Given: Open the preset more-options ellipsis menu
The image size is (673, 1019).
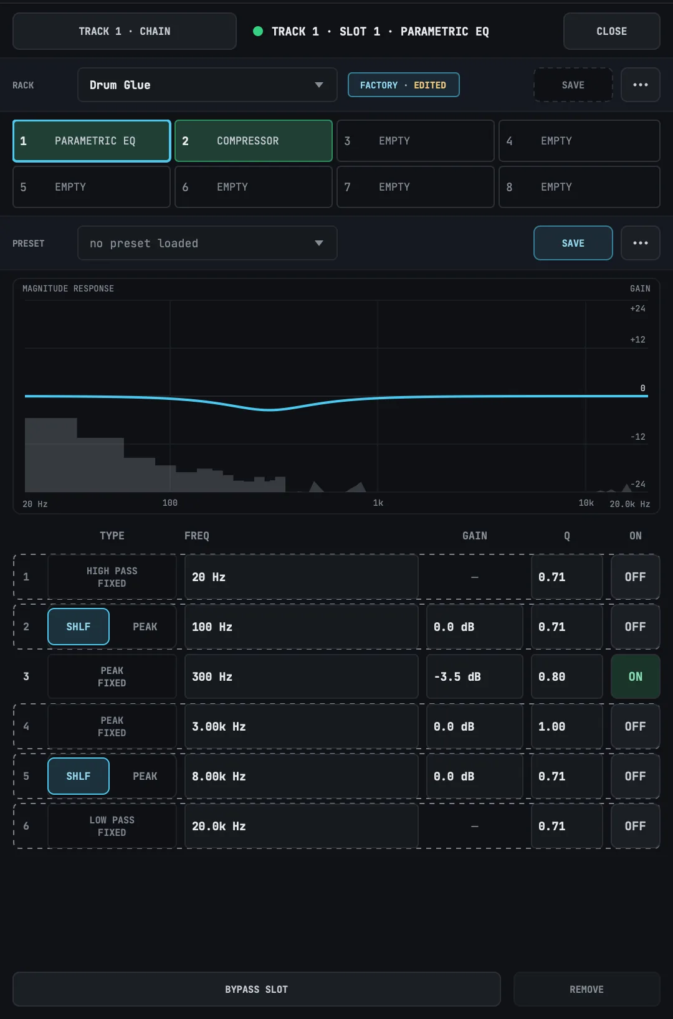Looking at the screenshot, I should (641, 243).
